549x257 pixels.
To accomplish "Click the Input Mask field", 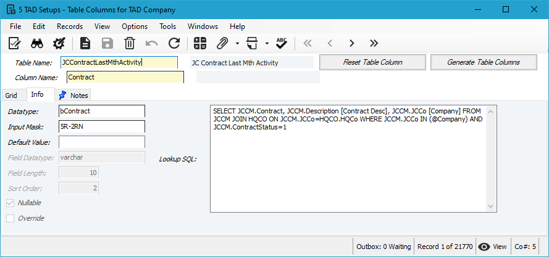I will click(102, 126).
